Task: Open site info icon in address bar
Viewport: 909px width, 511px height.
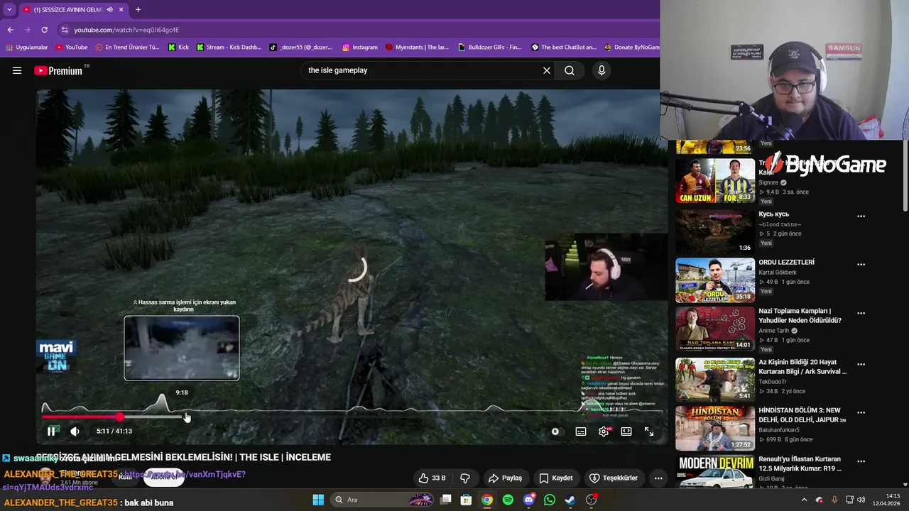Action: tap(65, 30)
